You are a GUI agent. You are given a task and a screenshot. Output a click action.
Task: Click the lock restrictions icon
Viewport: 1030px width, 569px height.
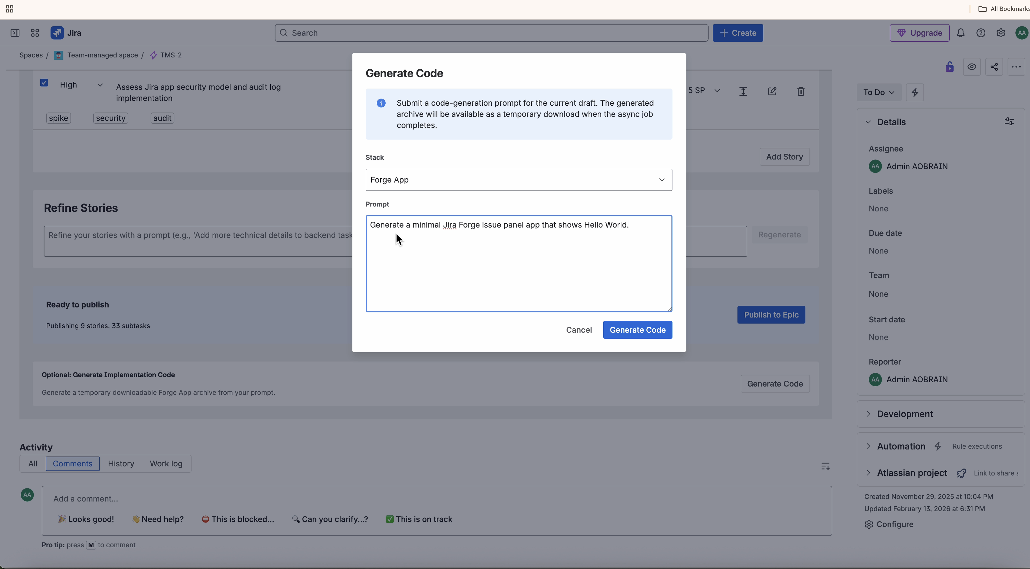(x=950, y=67)
